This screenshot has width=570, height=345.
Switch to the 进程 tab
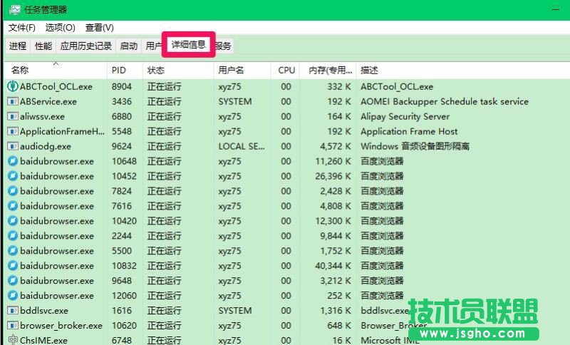coord(18,46)
